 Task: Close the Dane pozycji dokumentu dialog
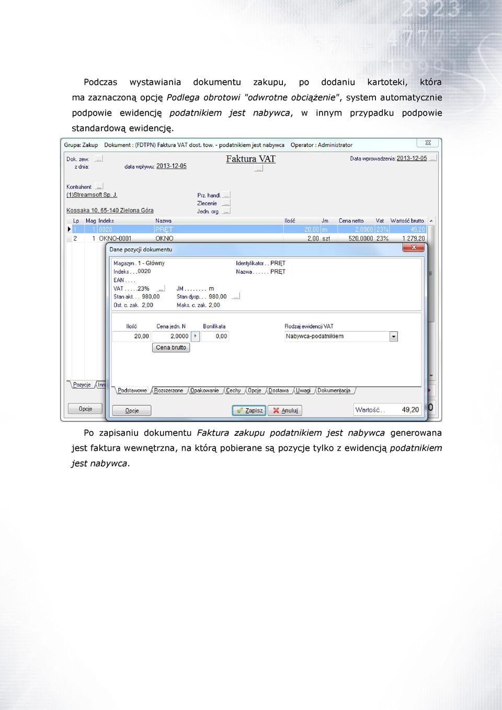pos(414,247)
